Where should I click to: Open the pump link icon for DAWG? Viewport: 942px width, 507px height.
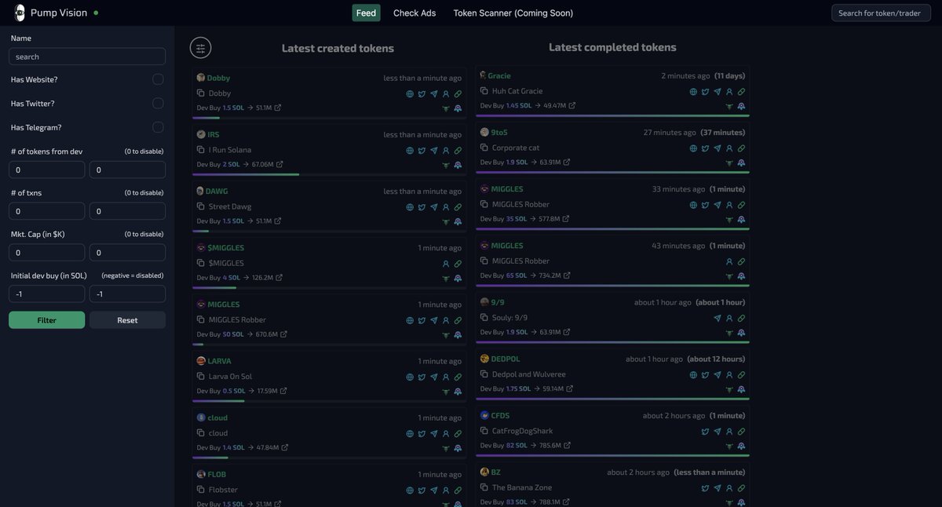tap(458, 207)
